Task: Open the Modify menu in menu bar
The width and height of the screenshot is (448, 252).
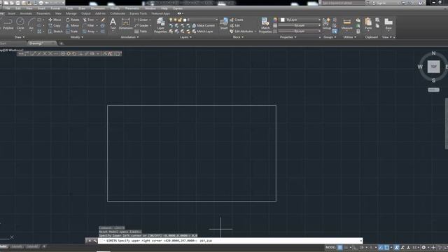Action: (x=115, y=8)
